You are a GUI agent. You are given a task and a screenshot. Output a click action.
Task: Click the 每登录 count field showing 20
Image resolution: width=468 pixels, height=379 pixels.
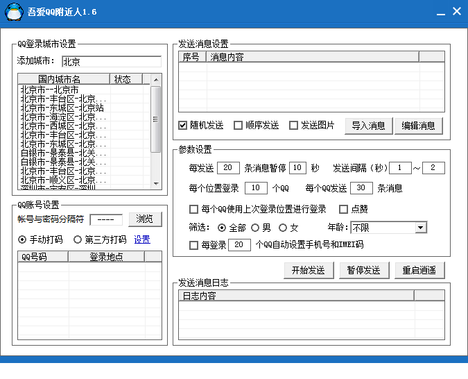point(239,245)
